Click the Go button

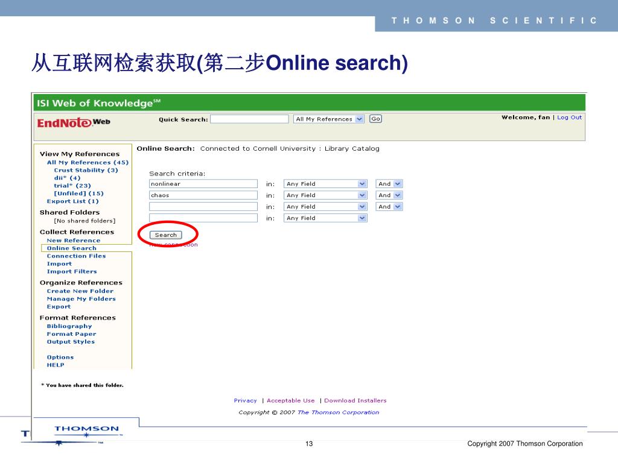pos(375,119)
